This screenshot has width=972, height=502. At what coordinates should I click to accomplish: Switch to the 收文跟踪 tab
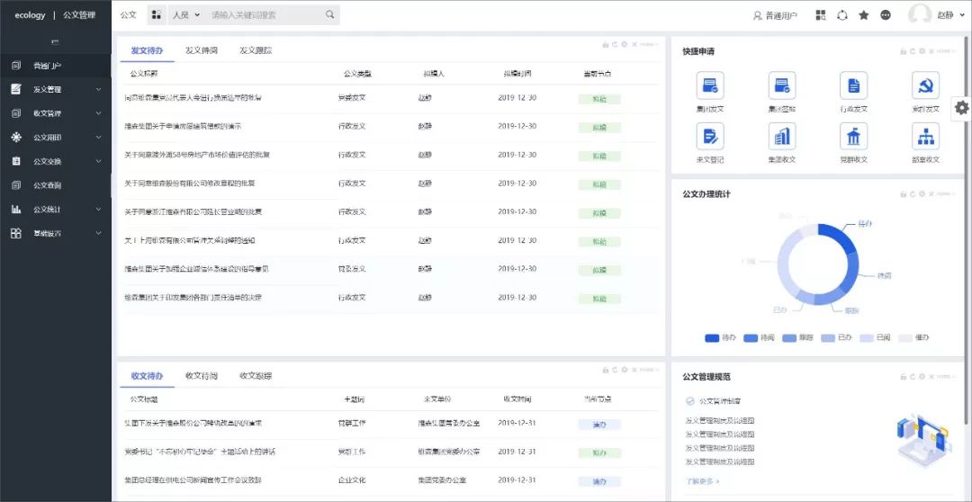[x=256, y=376]
